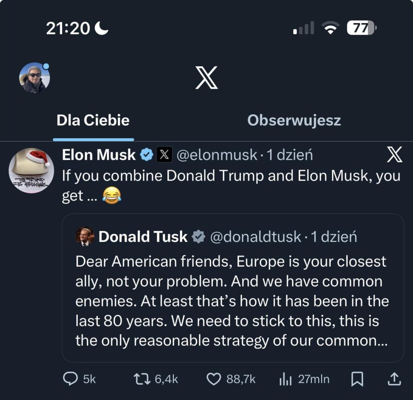Click Elon Musk's verified badge

pyautogui.click(x=146, y=155)
